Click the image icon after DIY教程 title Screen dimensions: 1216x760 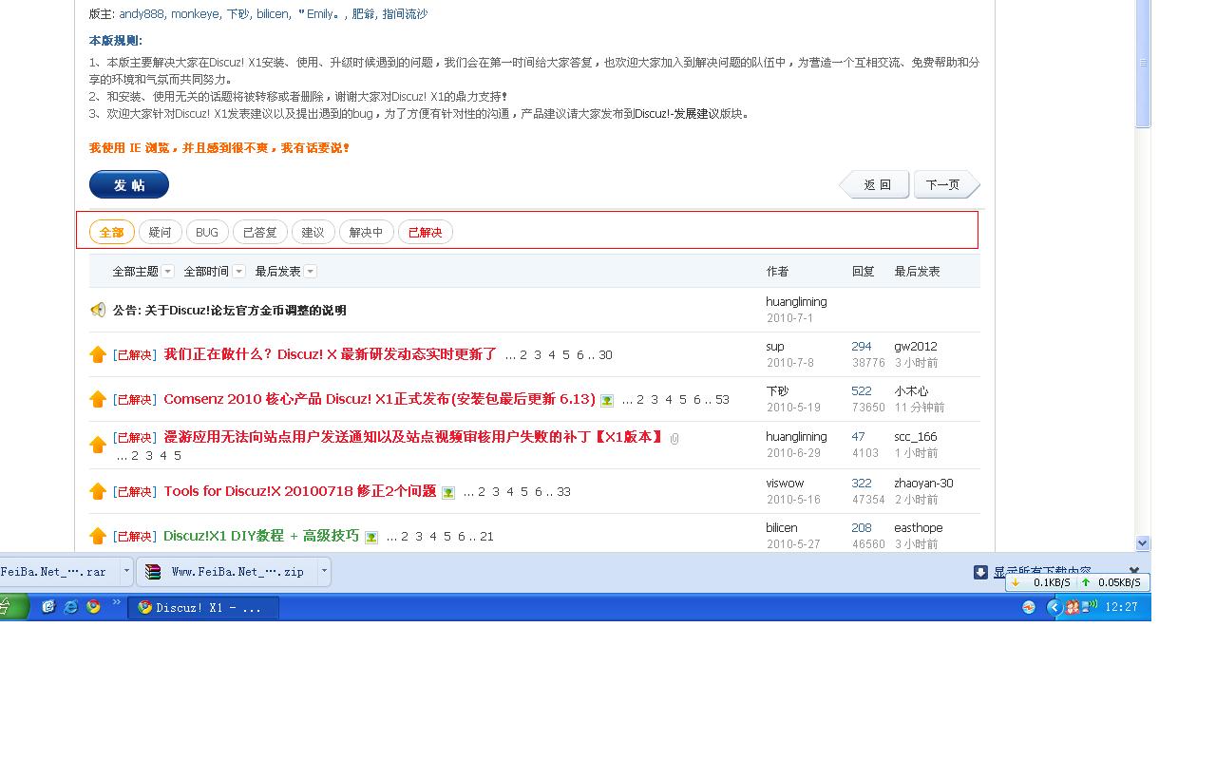371,537
